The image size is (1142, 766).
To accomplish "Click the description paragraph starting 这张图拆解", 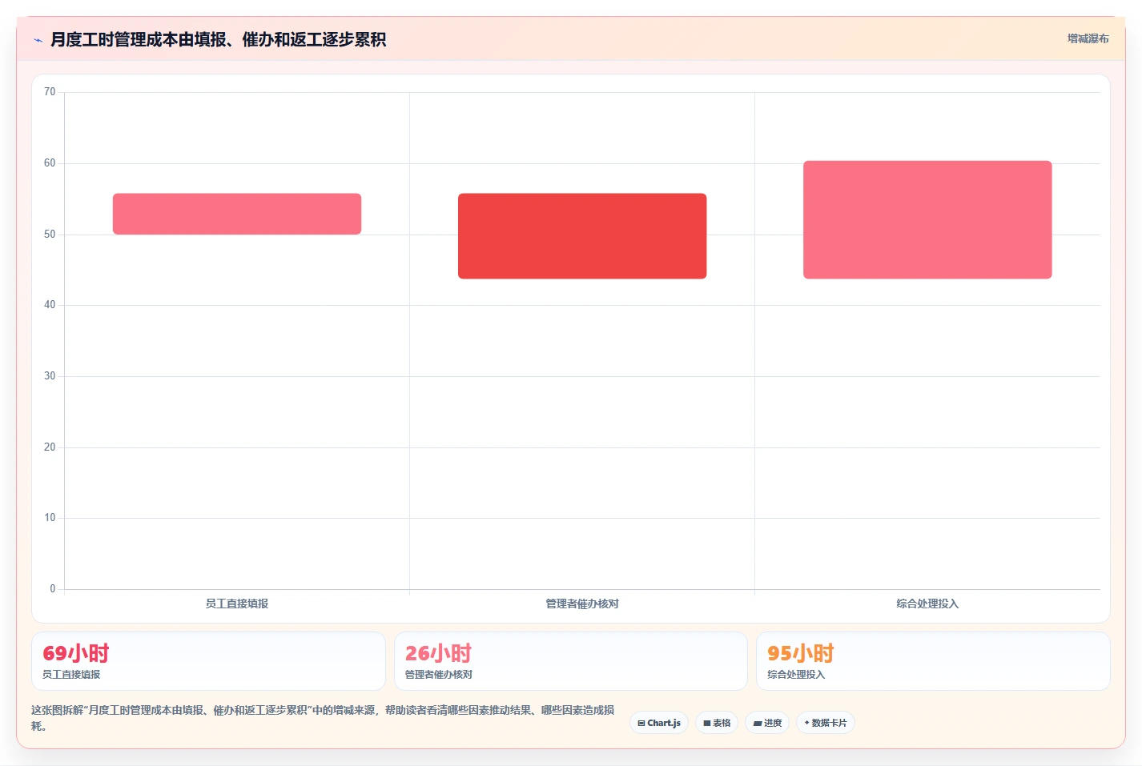I will tap(323, 718).
